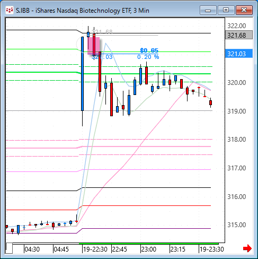Click the 0.20 % measurement label
Image resolution: width=258 pixels, height=259 pixels.
coord(148,57)
